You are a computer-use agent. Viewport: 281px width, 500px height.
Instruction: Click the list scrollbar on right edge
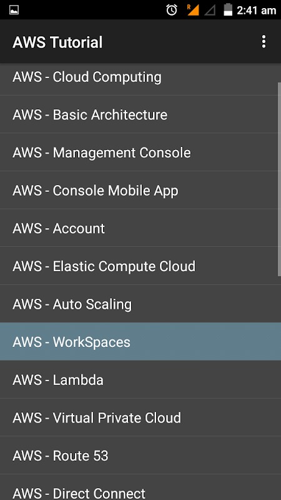(x=279, y=179)
